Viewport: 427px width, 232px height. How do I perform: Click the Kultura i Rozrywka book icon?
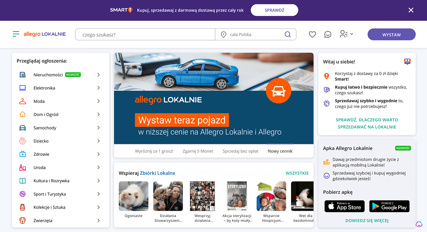pos(23,181)
